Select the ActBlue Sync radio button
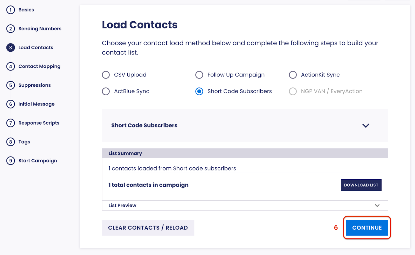415x255 pixels. pyautogui.click(x=106, y=91)
